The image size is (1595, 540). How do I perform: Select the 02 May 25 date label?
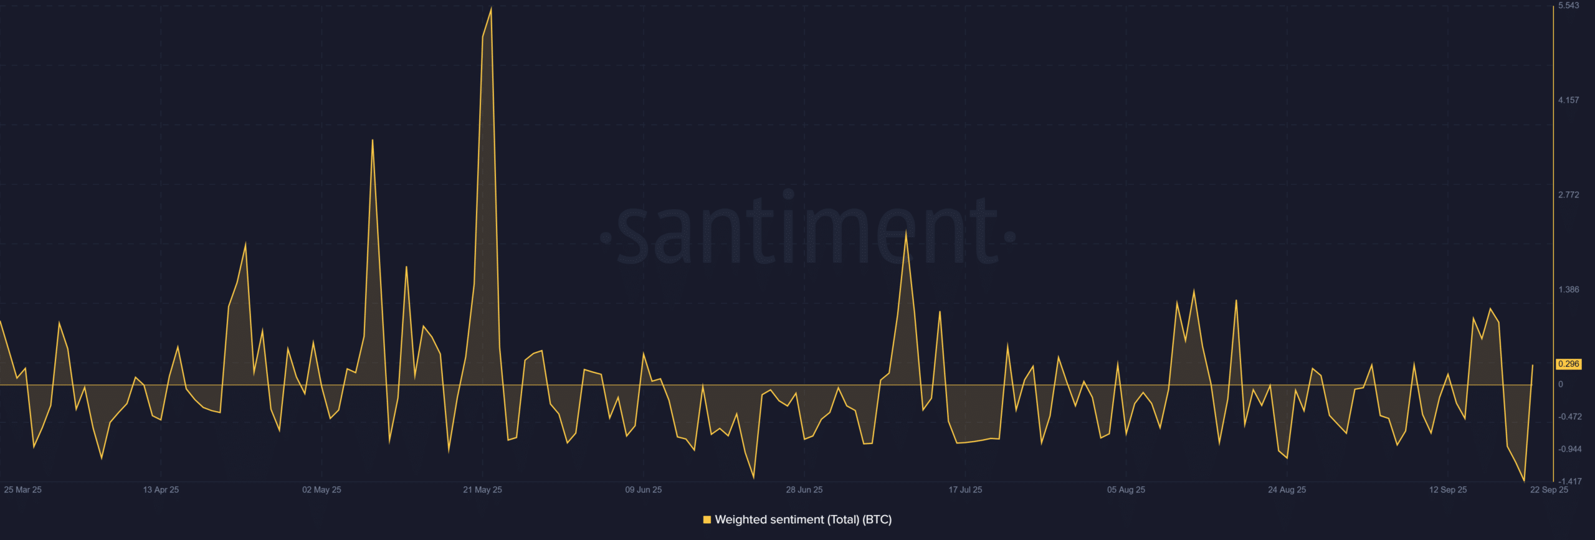[321, 490]
